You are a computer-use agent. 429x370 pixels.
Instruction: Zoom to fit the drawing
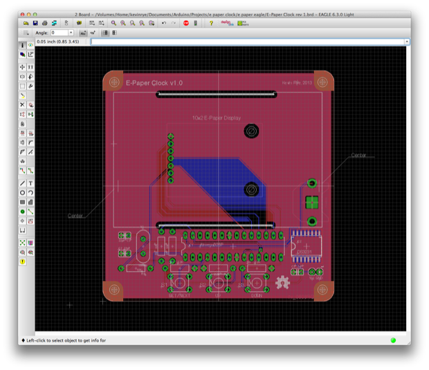coord(113,24)
